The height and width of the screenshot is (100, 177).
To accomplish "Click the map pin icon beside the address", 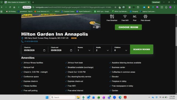I will [x=22, y=38].
